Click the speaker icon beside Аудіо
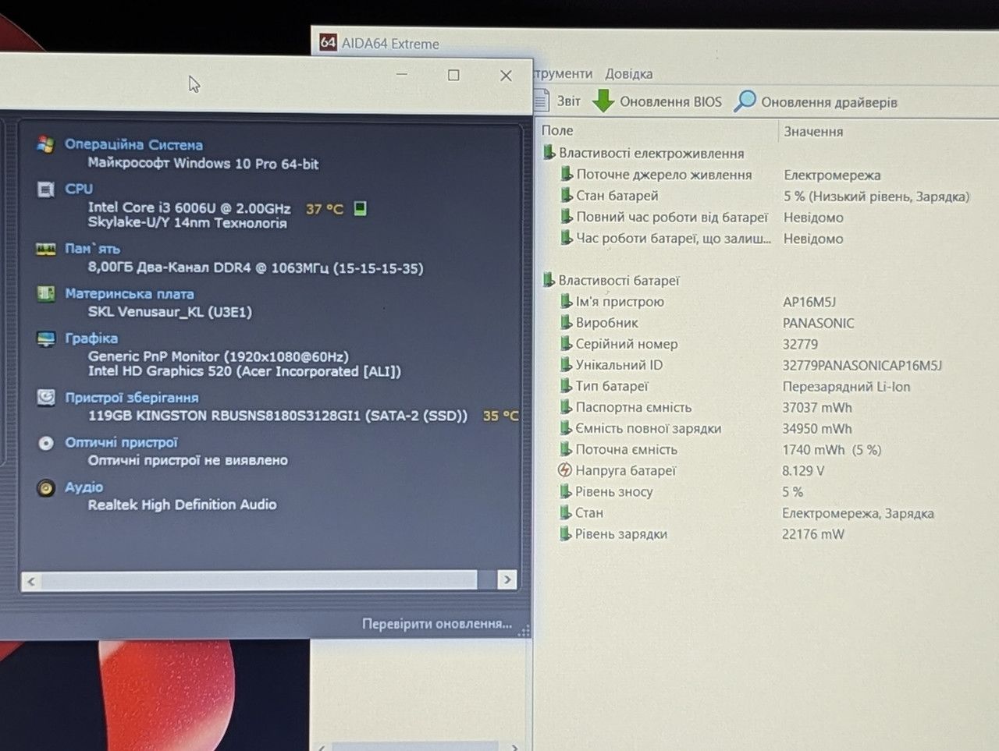 pos(46,488)
